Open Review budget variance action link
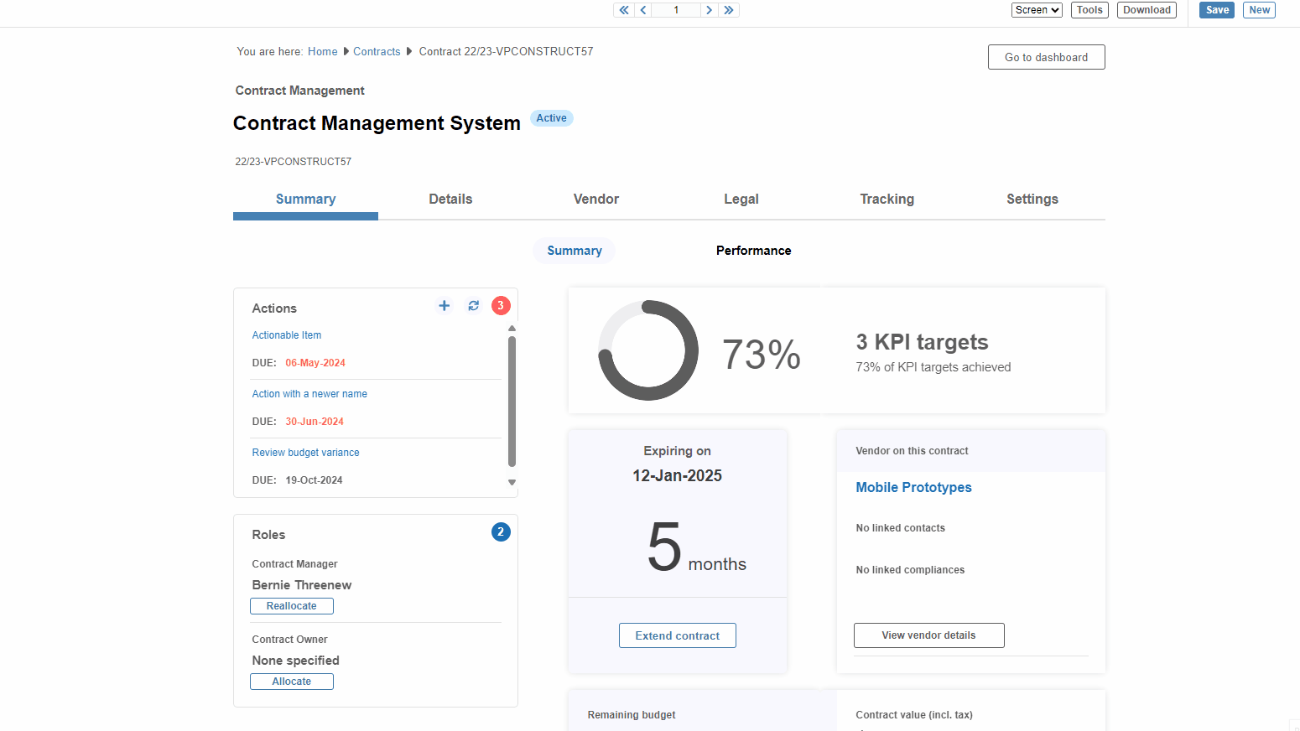The width and height of the screenshot is (1300, 731). pos(305,453)
